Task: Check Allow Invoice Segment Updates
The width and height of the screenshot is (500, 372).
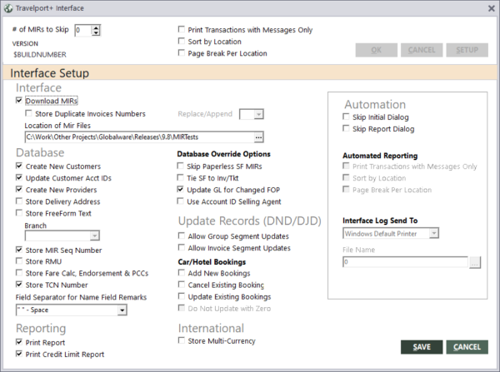Action: (182, 248)
